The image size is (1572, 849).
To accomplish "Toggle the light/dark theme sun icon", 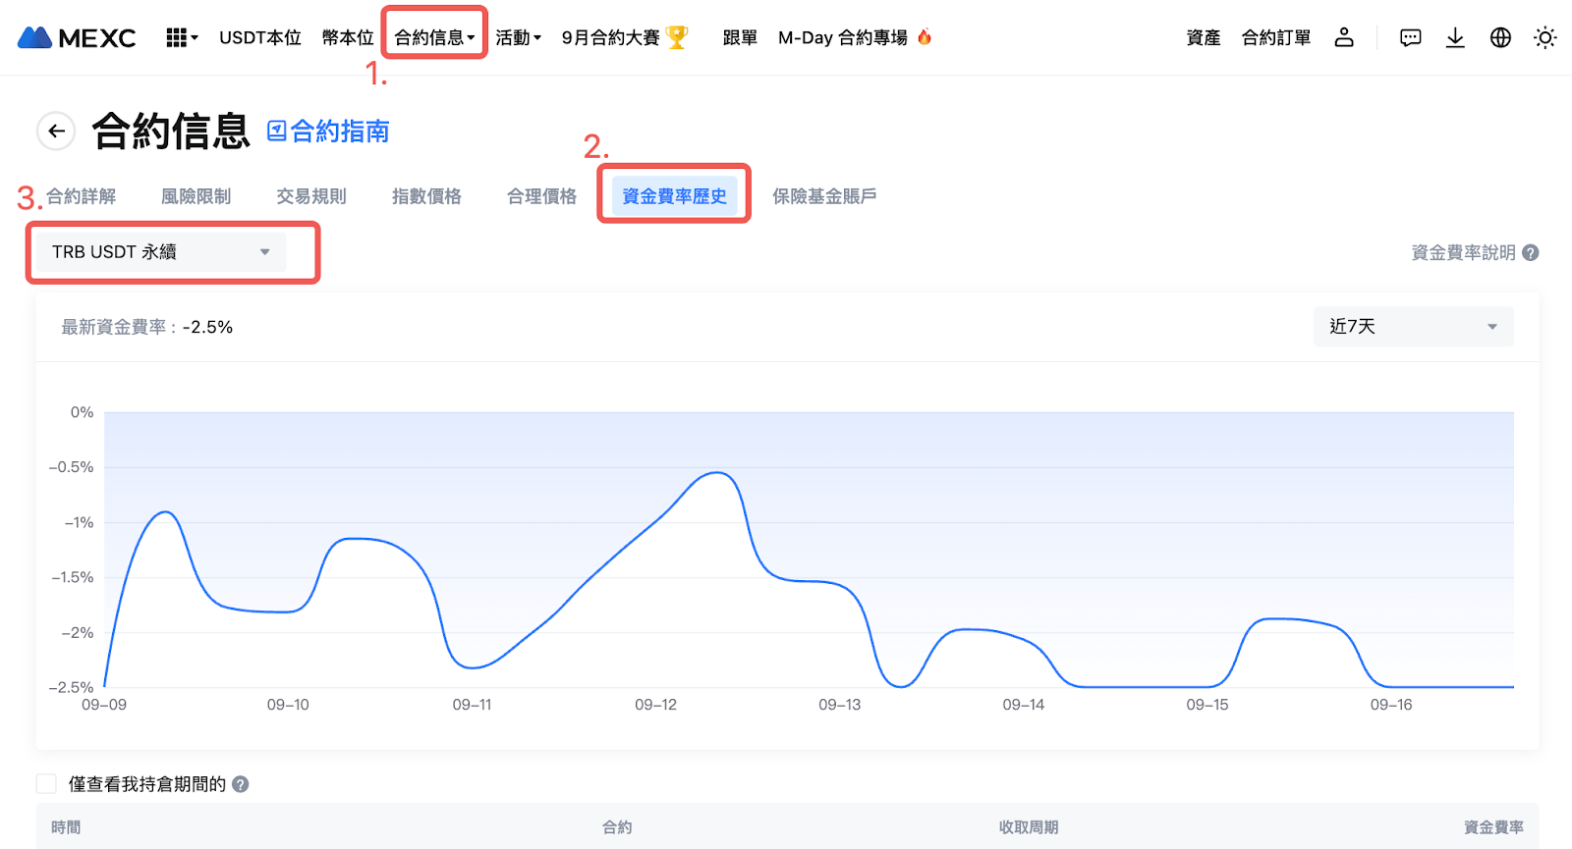I will pos(1544,38).
